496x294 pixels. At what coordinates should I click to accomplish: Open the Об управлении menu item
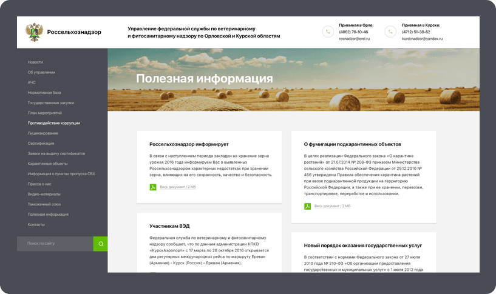[x=41, y=72]
